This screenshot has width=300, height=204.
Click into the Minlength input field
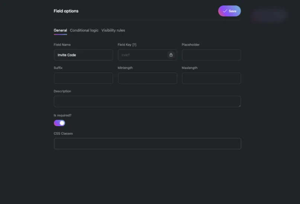pyautogui.click(x=147, y=78)
